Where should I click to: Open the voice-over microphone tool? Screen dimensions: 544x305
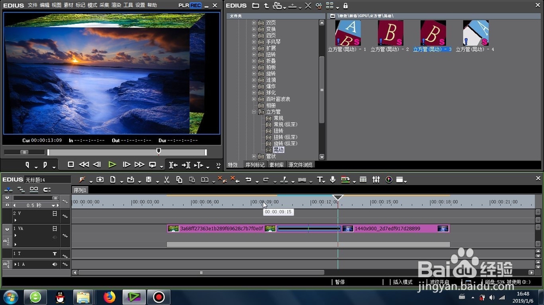tap(333, 179)
